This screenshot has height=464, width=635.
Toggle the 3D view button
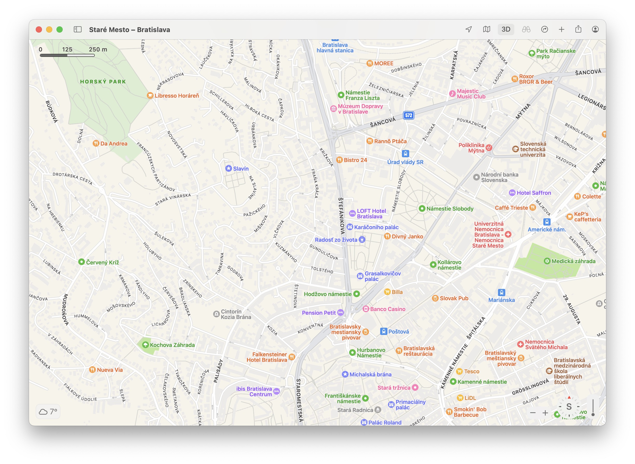coord(506,29)
